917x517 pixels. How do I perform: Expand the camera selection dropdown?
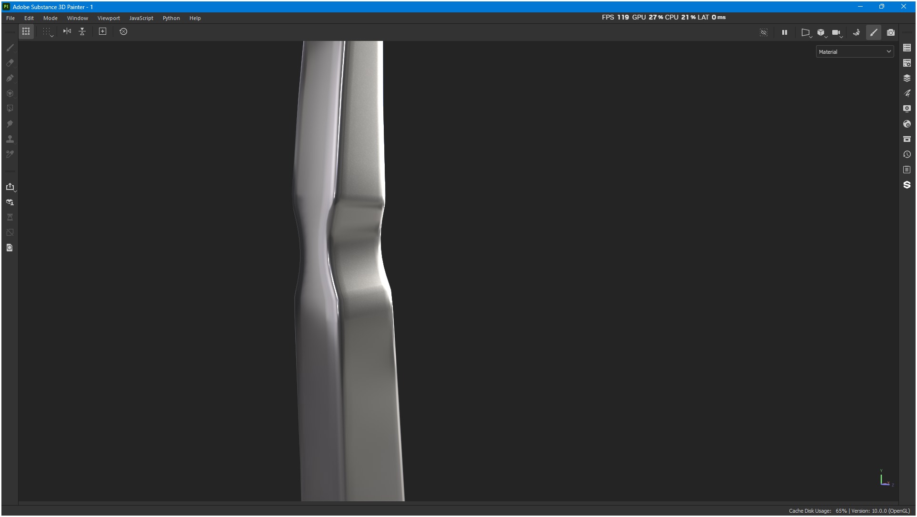837,32
